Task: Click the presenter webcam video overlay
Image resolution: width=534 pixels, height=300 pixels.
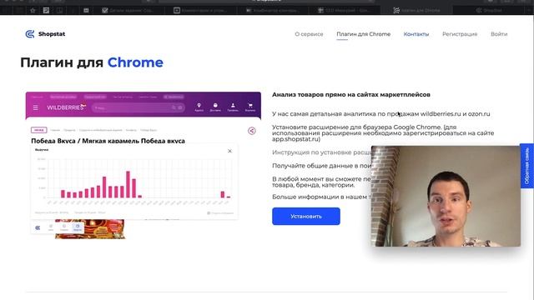Action: coord(446,197)
